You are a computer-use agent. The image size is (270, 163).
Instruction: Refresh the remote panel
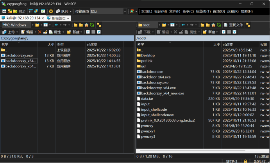click(x=219, y=25)
